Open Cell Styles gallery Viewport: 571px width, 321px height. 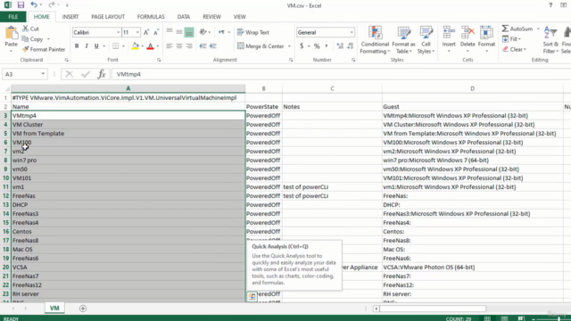[426, 40]
